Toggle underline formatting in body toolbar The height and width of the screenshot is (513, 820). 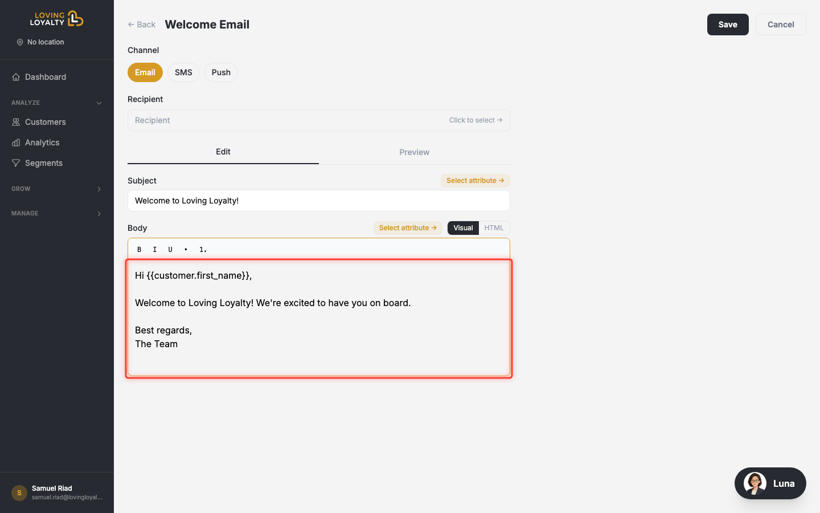pyautogui.click(x=170, y=250)
